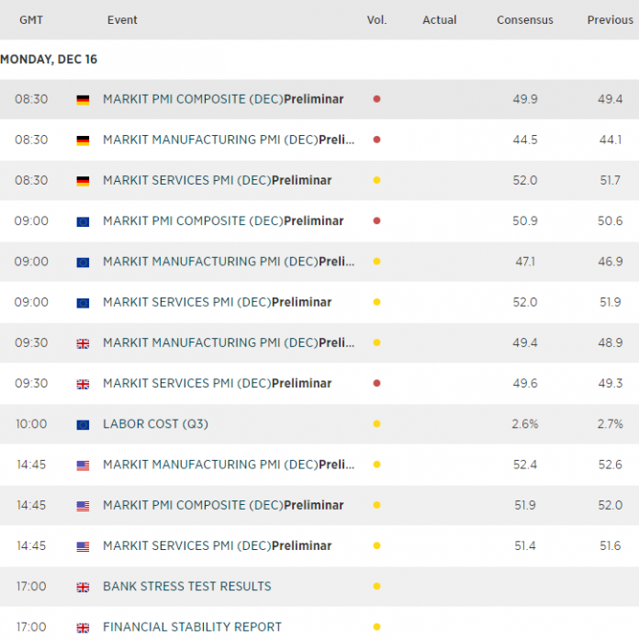The height and width of the screenshot is (640, 639).
Task: Select consensus value 50.9
Action: click(x=525, y=220)
